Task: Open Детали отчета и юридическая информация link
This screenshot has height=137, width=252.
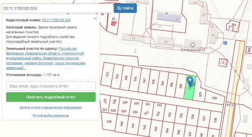Action: coord(51,108)
